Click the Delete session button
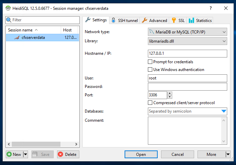Screen dimensions: 236x165 pyautogui.click(x=68, y=154)
